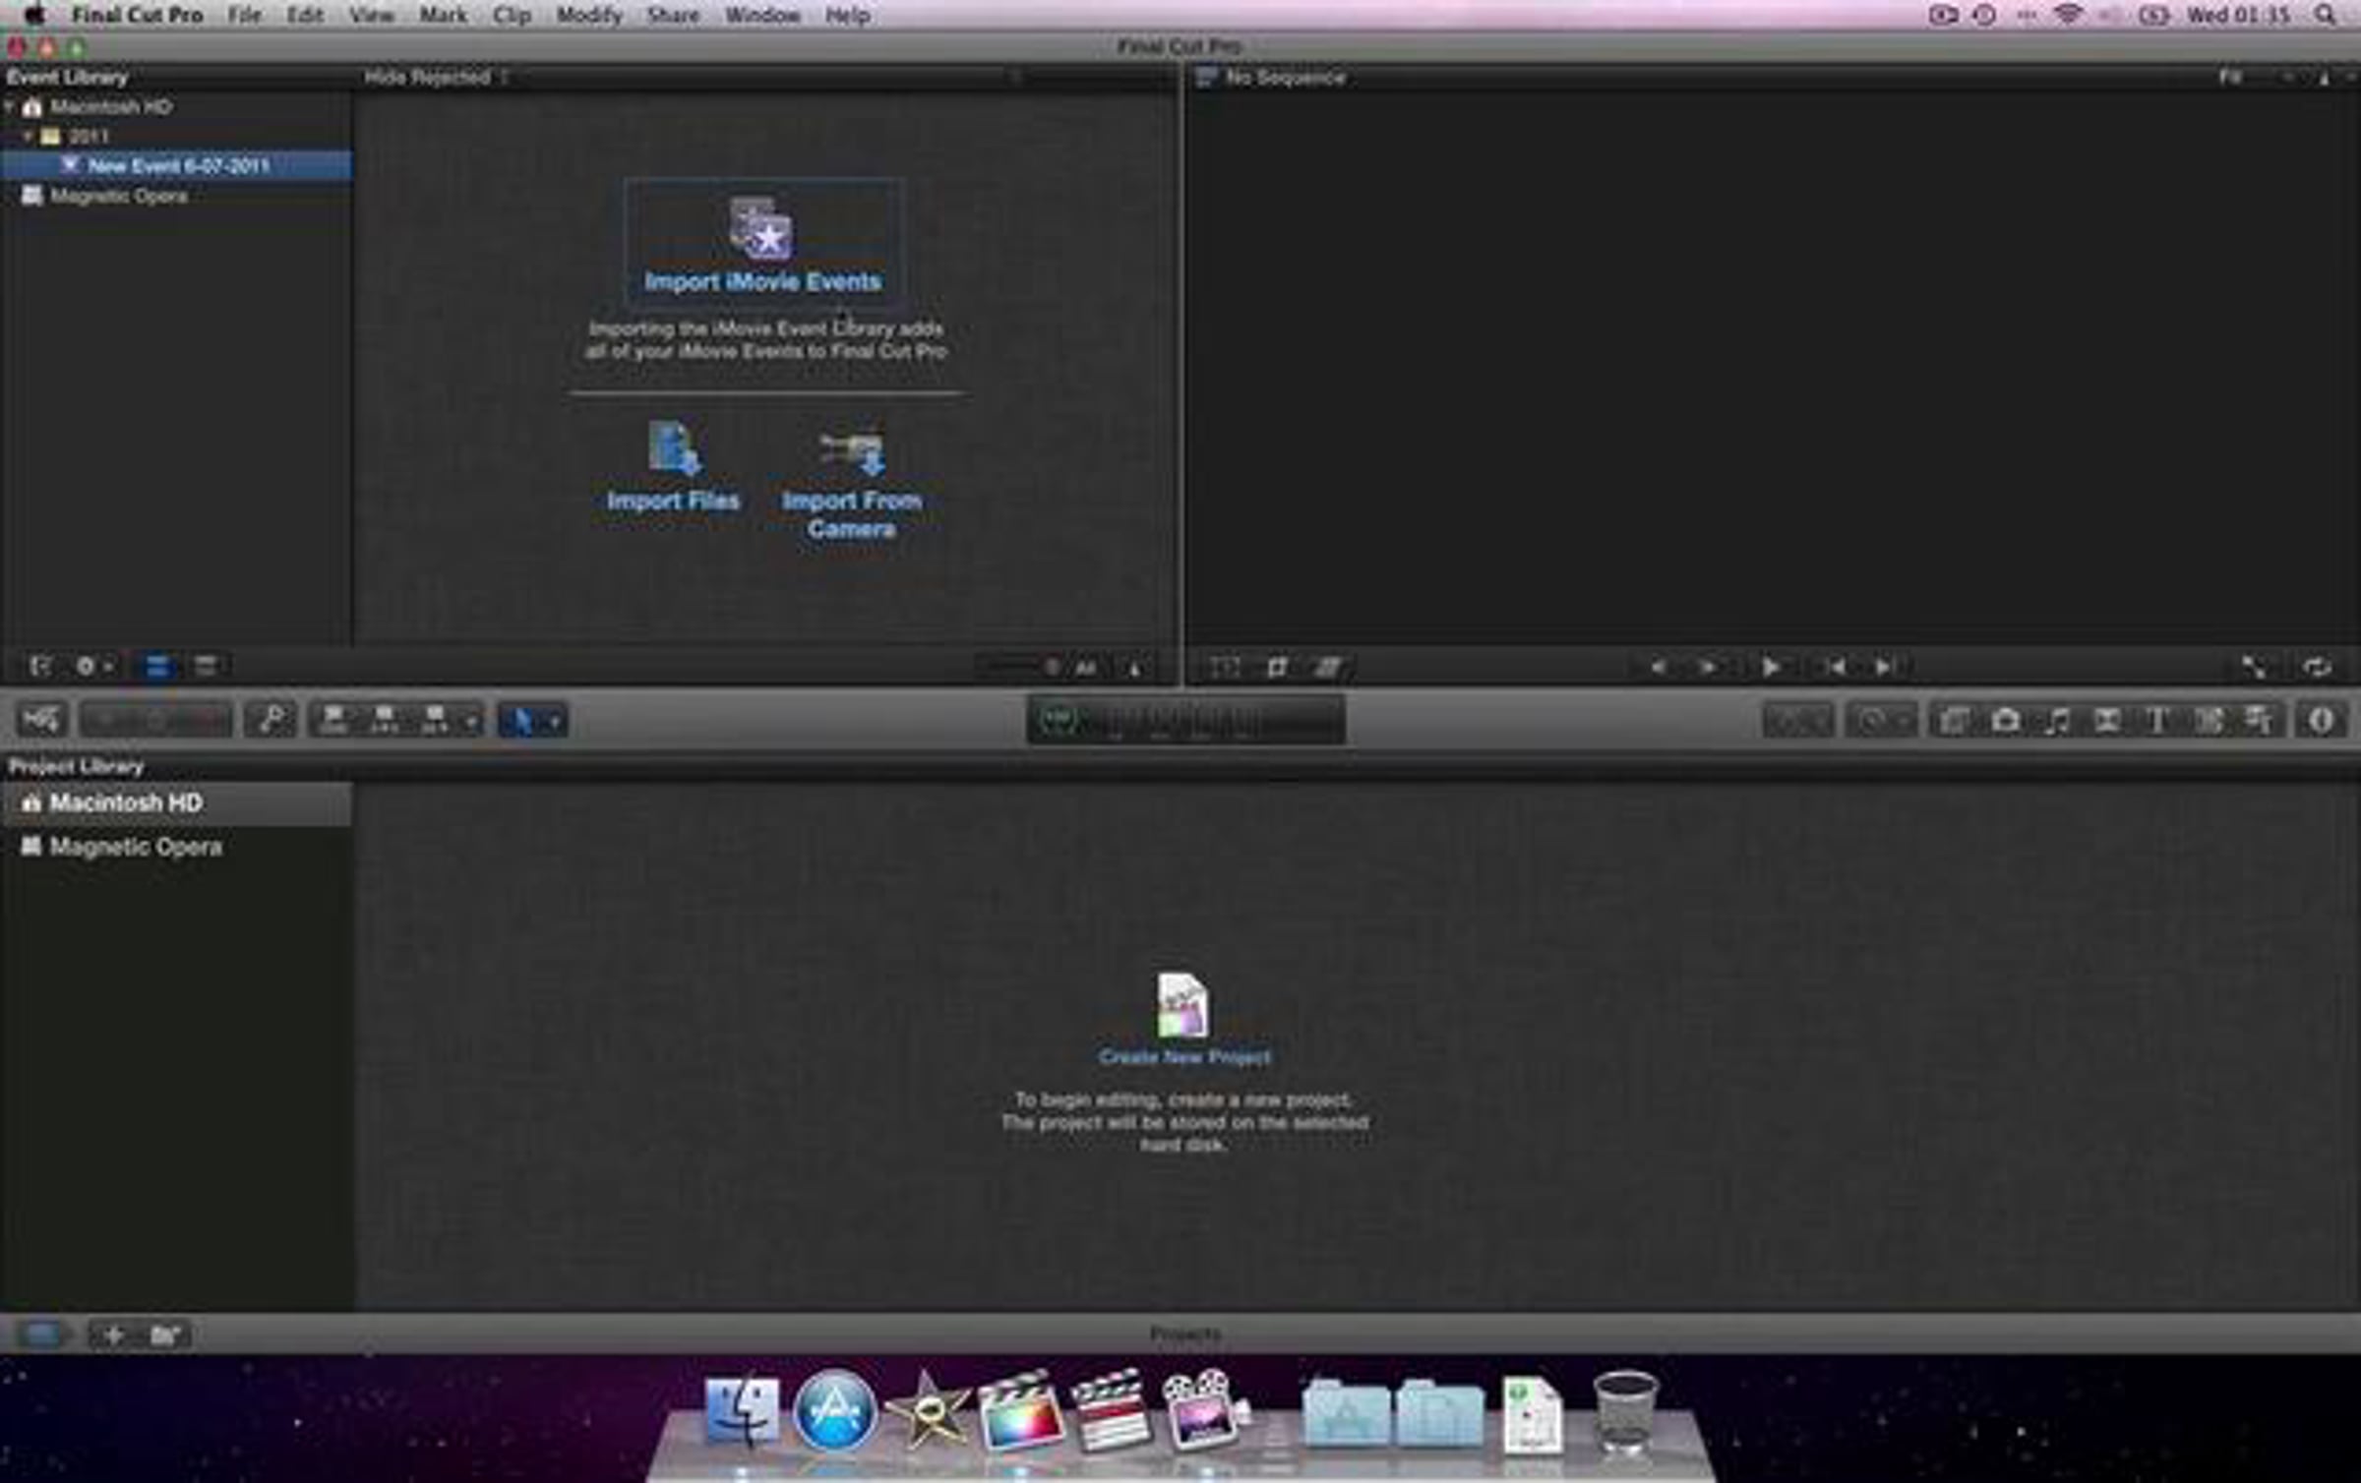Collapse the Macintosh HD event tree
2361x1483 pixels.
pyautogui.click(x=9, y=106)
